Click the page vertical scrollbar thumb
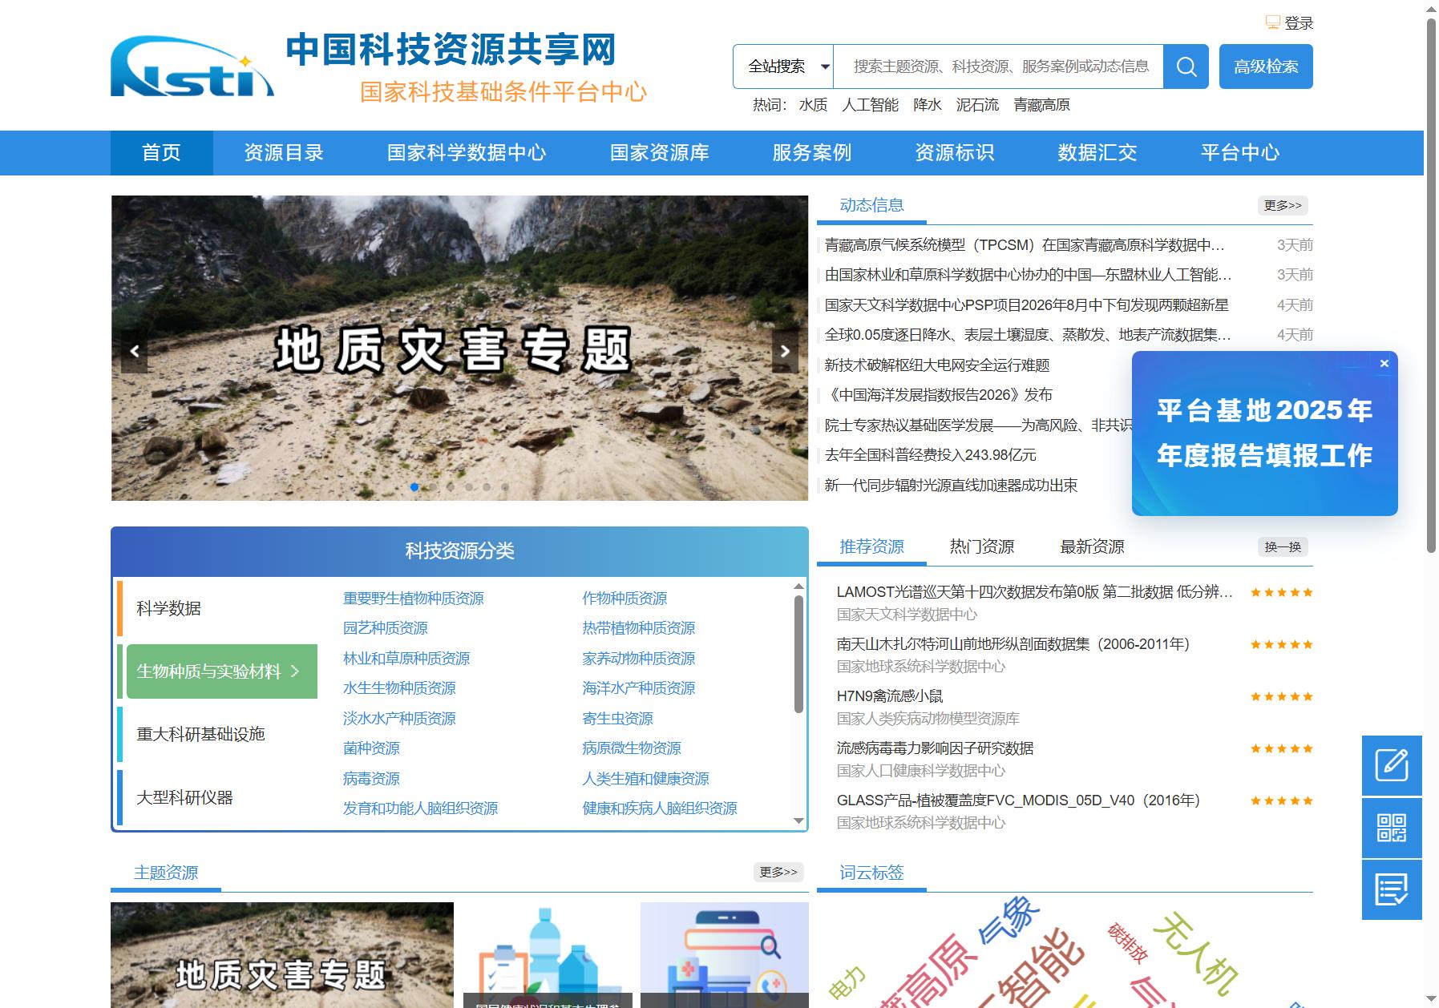 1431,284
